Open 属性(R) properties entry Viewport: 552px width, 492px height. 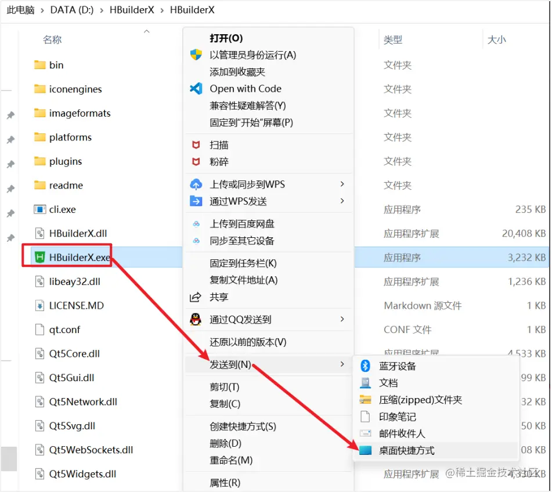[x=225, y=483]
